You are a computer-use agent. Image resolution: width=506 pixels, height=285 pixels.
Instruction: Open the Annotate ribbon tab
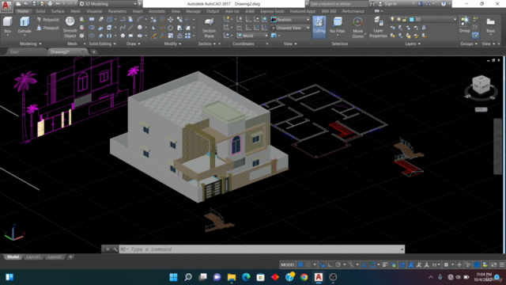pos(157,11)
